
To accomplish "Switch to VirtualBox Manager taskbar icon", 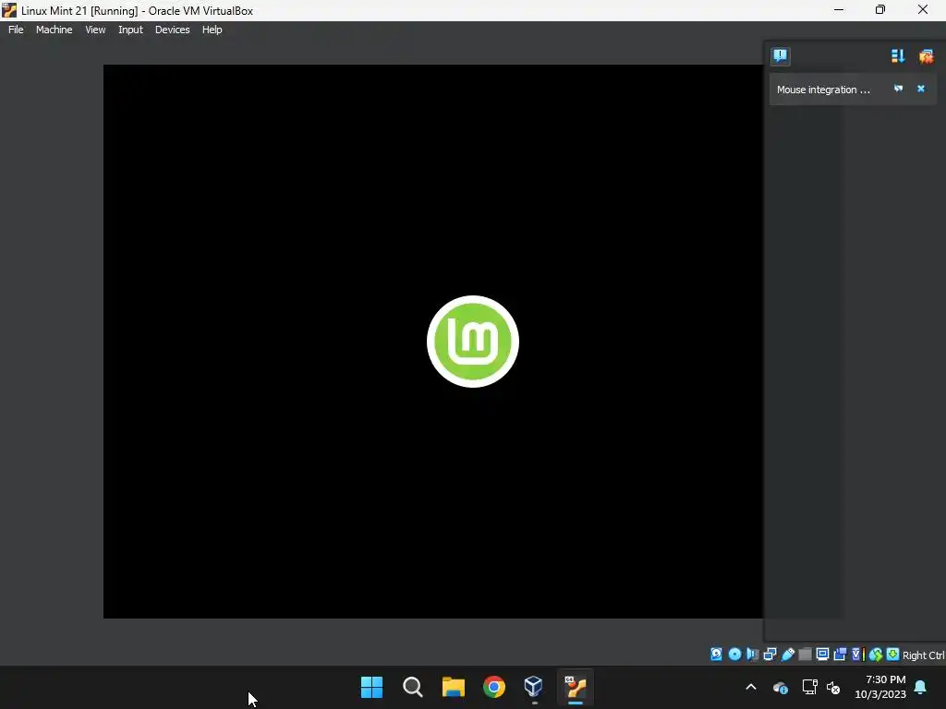I will (x=534, y=687).
